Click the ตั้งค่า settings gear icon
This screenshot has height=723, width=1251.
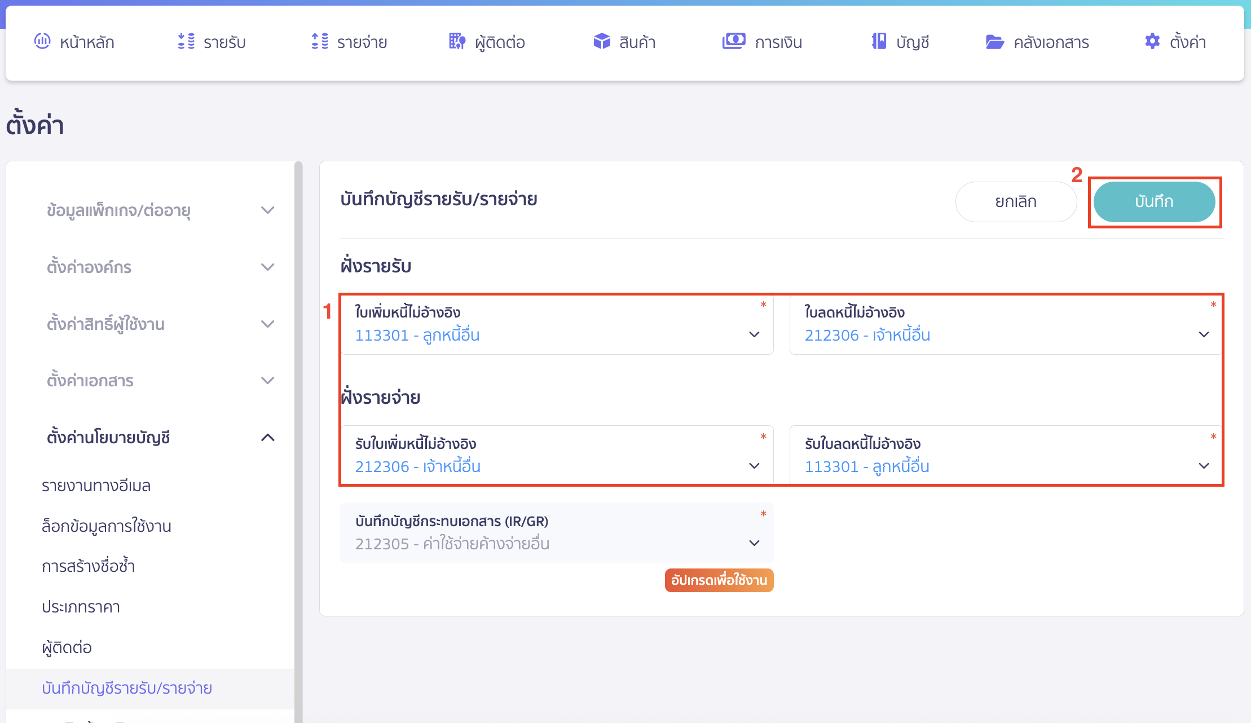[x=1151, y=41]
